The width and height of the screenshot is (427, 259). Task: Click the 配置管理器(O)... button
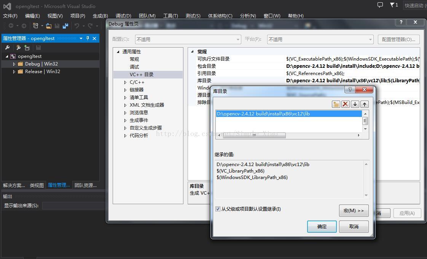pyautogui.click(x=399, y=40)
